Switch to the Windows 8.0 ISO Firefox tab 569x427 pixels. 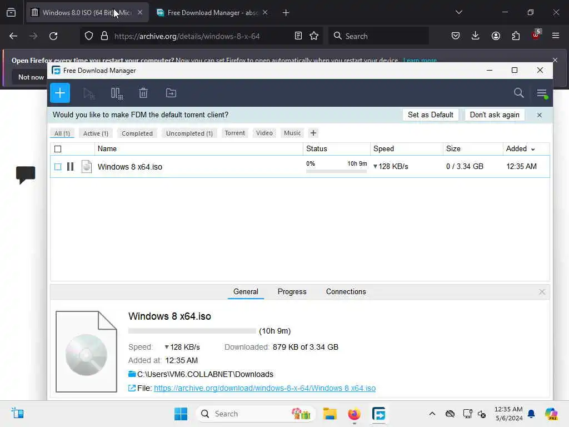click(87, 13)
